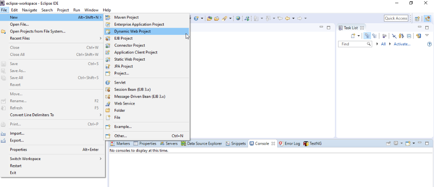Switch to the Markers tab
The image size is (442, 187).
[120, 144]
